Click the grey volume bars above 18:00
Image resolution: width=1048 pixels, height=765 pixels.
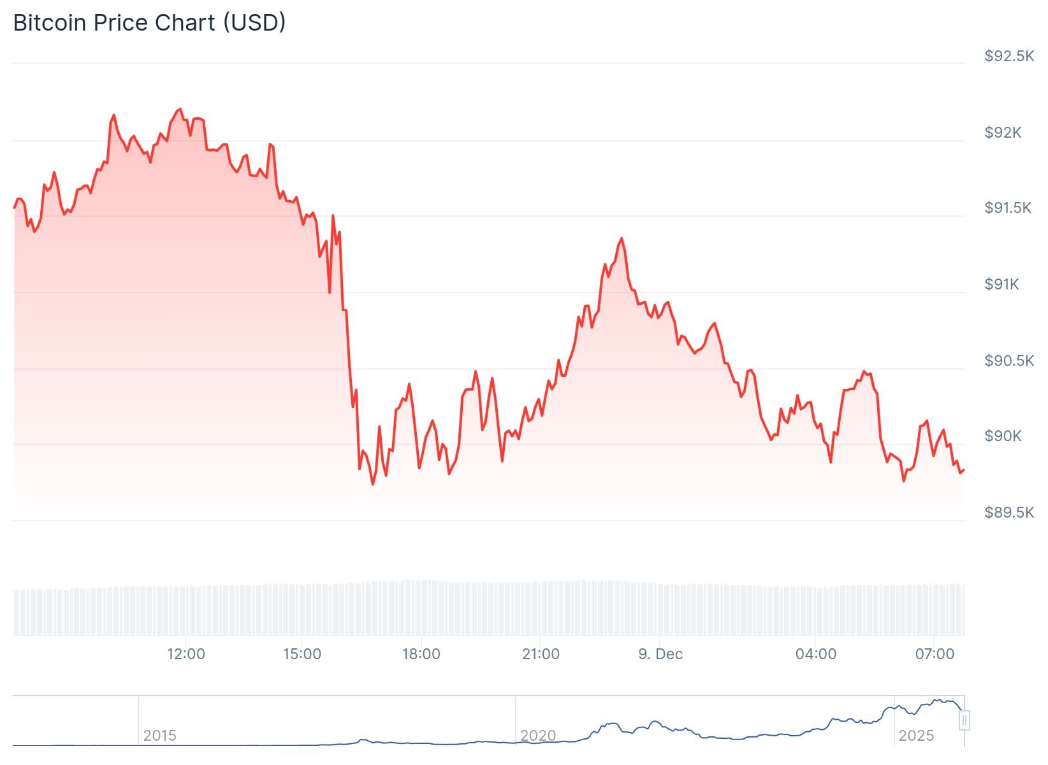click(x=421, y=609)
